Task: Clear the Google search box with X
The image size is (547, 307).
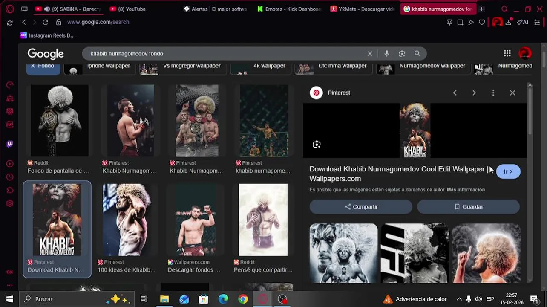Action: (370, 54)
